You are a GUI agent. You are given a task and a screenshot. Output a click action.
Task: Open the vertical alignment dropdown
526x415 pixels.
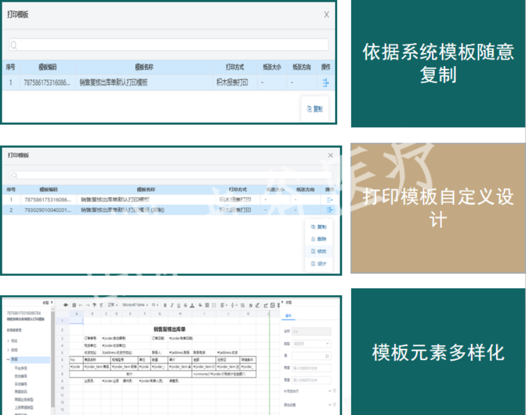point(233,305)
